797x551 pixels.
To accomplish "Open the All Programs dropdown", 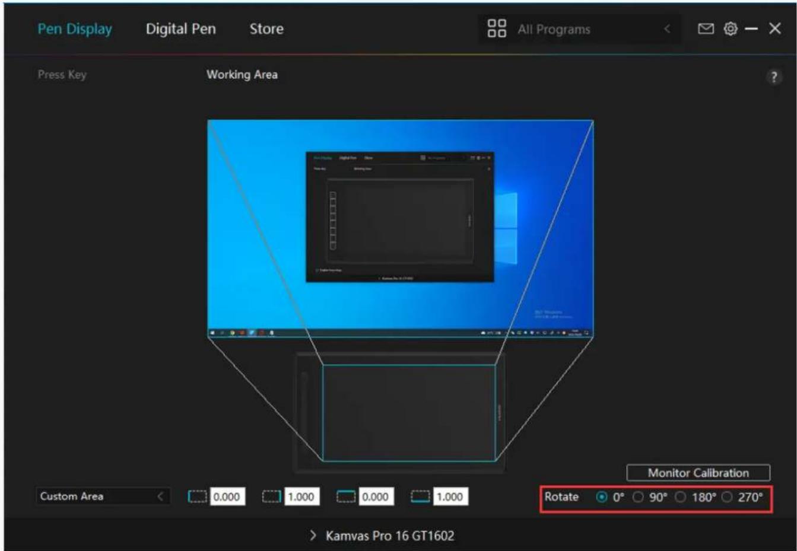I will pos(579,28).
